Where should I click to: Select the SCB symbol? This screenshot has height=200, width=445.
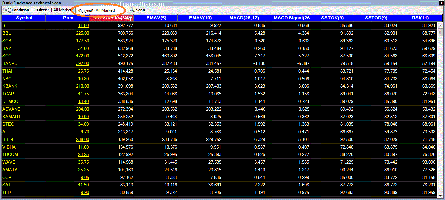[6, 41]
